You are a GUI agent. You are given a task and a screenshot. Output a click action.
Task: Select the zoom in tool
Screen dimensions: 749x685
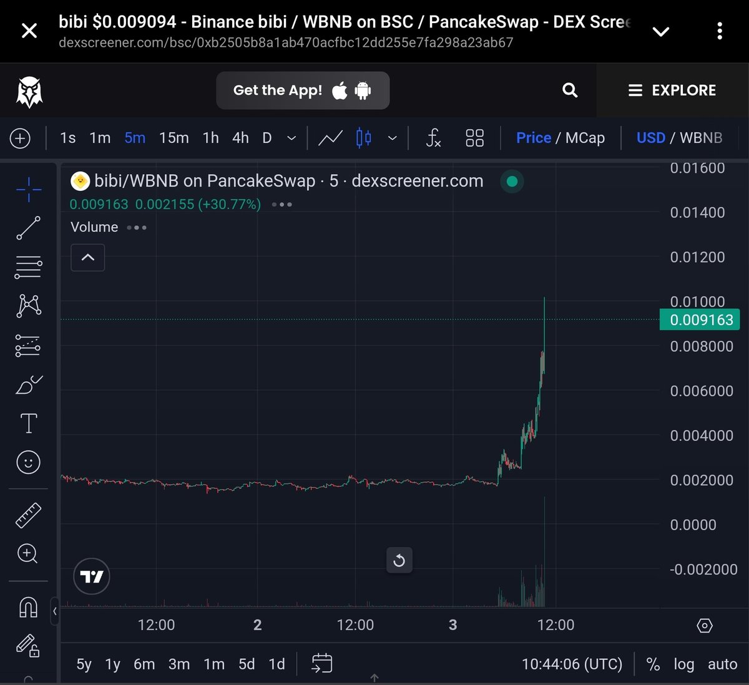click(29, 553)
